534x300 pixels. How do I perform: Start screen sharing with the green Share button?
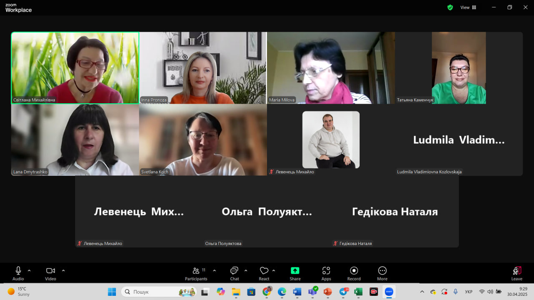(x=295, y=273)
